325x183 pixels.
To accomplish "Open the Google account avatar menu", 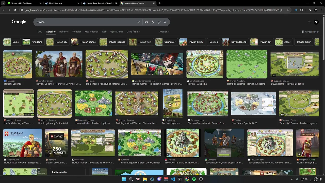I will 316,22.
